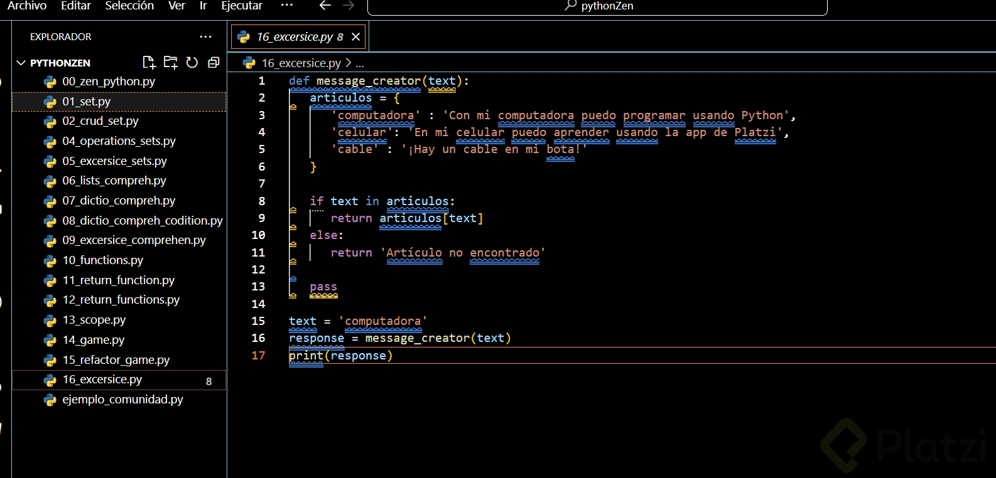This screenshot has height=478, width=996.
Task: Click the else keyword on line 10
Action: tap(323, 235)
